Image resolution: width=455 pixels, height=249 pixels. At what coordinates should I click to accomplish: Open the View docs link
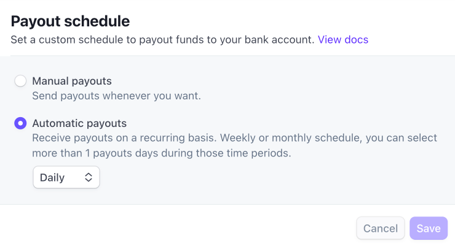click(x=342, y=40)
